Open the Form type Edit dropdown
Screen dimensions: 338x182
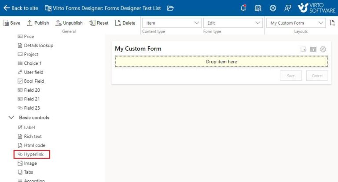click(232, 23)
